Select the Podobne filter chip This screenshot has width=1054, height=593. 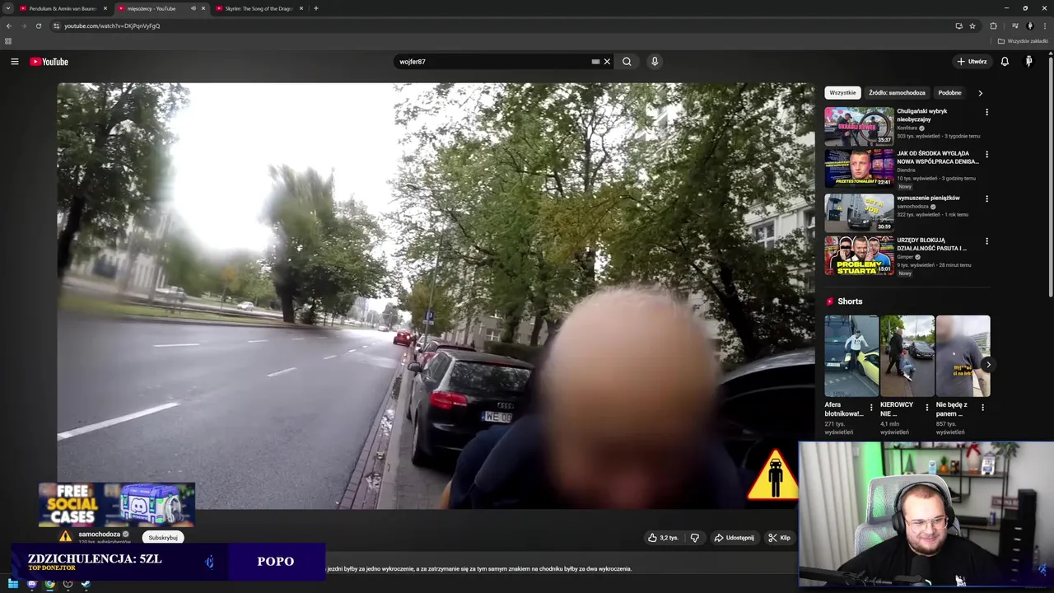pyautogui.click(x=949, y=93)
